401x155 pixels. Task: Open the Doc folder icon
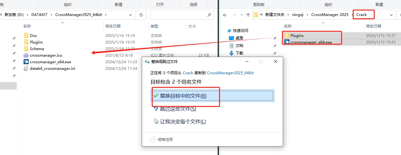pos(26,35)
